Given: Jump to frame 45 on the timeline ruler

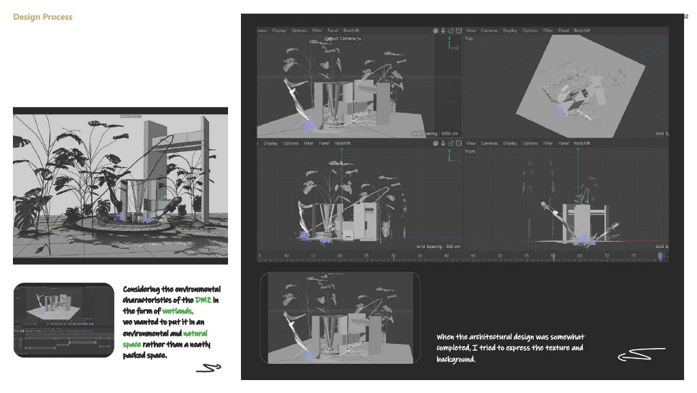Looking at the screenshot, I should (x=474, y=255).
